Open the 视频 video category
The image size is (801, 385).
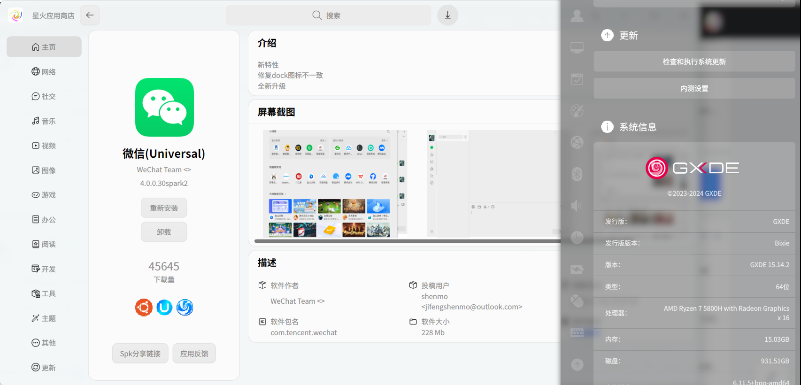(x=44, y=146)
